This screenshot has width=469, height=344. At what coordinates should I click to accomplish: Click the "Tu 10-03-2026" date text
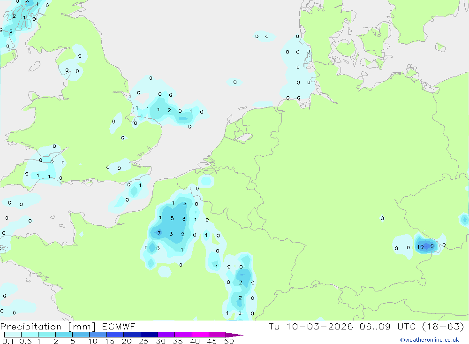click(311, 326)
